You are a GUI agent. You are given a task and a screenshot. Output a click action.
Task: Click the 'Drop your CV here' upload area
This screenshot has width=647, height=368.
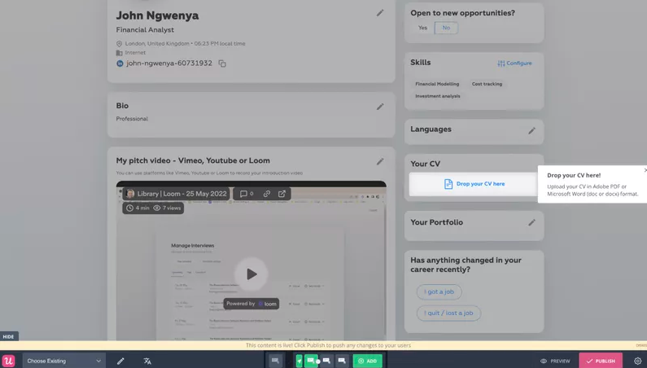(x=474, y=184)
